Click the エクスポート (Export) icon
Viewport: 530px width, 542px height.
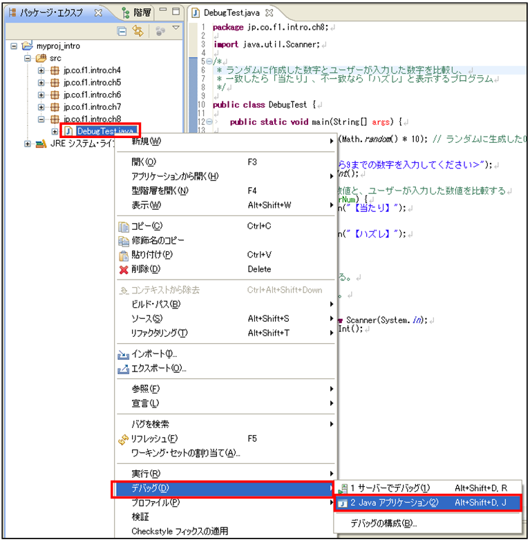click(x=124, y=369)
